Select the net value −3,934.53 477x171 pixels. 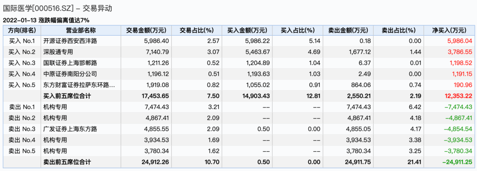[x=458, y=140]
